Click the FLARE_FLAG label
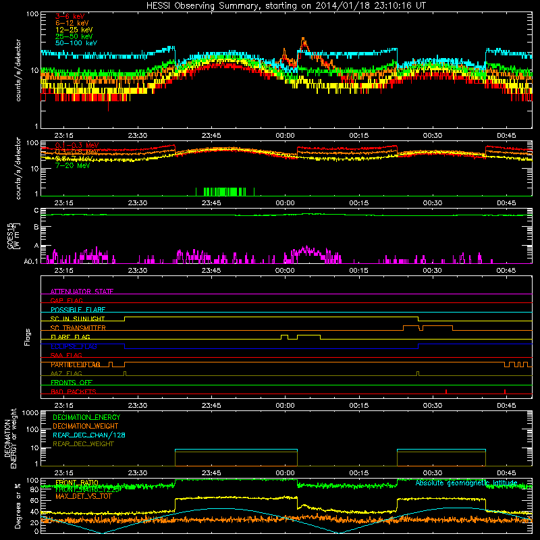 tap(70, 337)
